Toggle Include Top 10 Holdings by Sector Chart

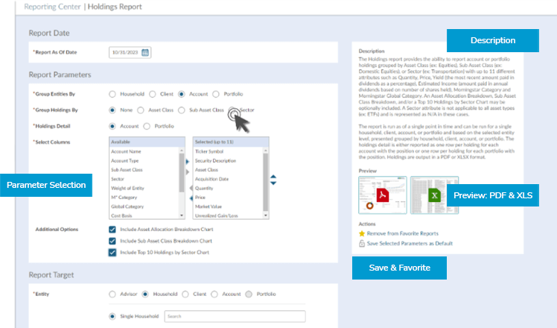click(112, 252)
